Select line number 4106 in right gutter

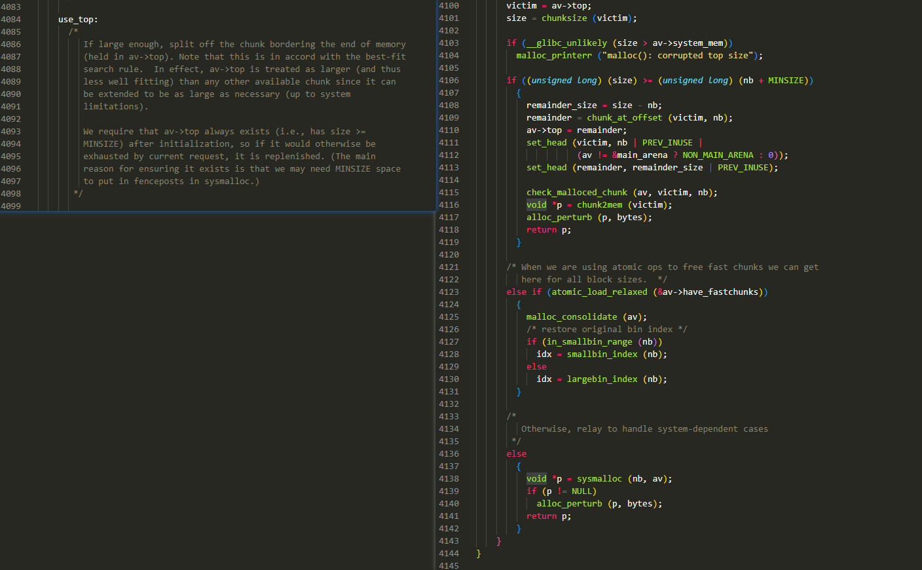449,81
